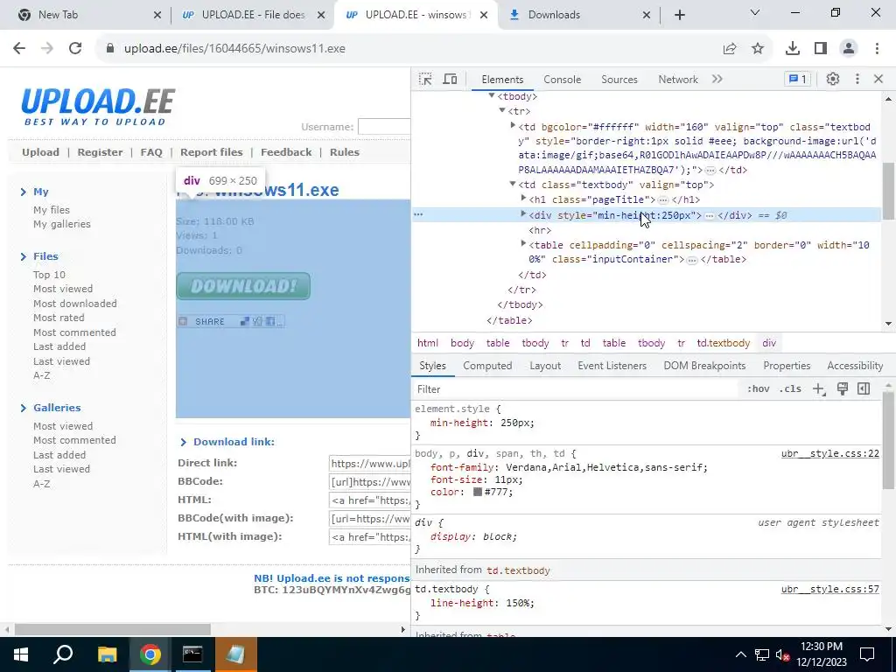Switch to the Sources tab
The height and width of the screenshot is (672, 896).
619,80
